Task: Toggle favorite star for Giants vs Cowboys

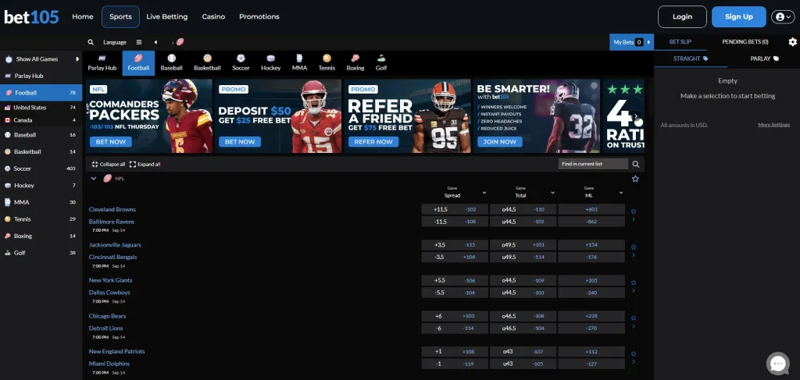Action: pyautogui.click(x=634, y=282)
